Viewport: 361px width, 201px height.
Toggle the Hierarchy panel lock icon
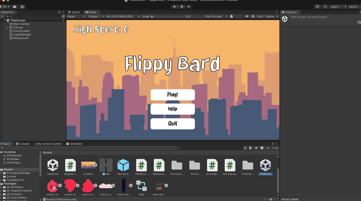point(59,12)
